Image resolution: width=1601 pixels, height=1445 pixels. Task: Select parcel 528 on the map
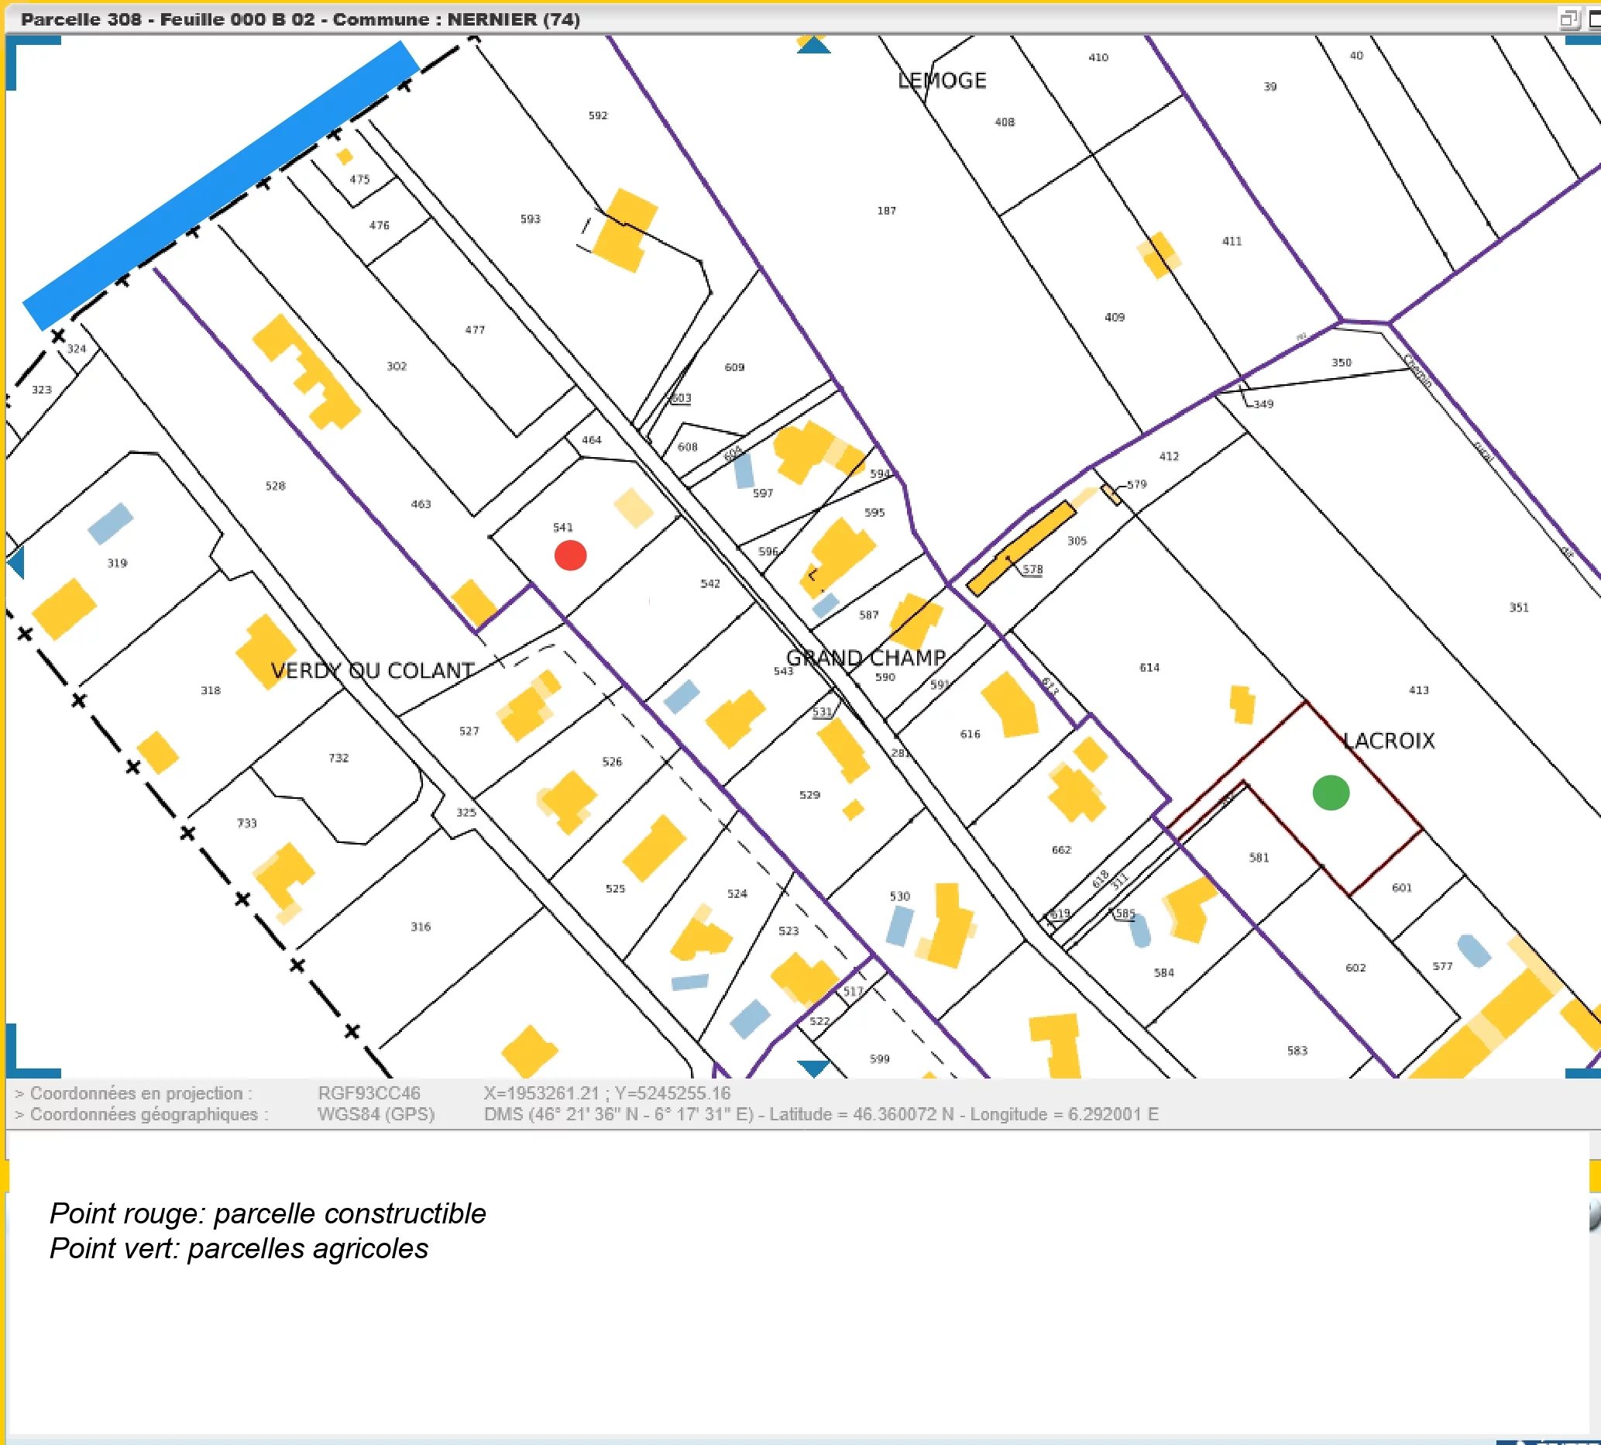pos(275,485)
